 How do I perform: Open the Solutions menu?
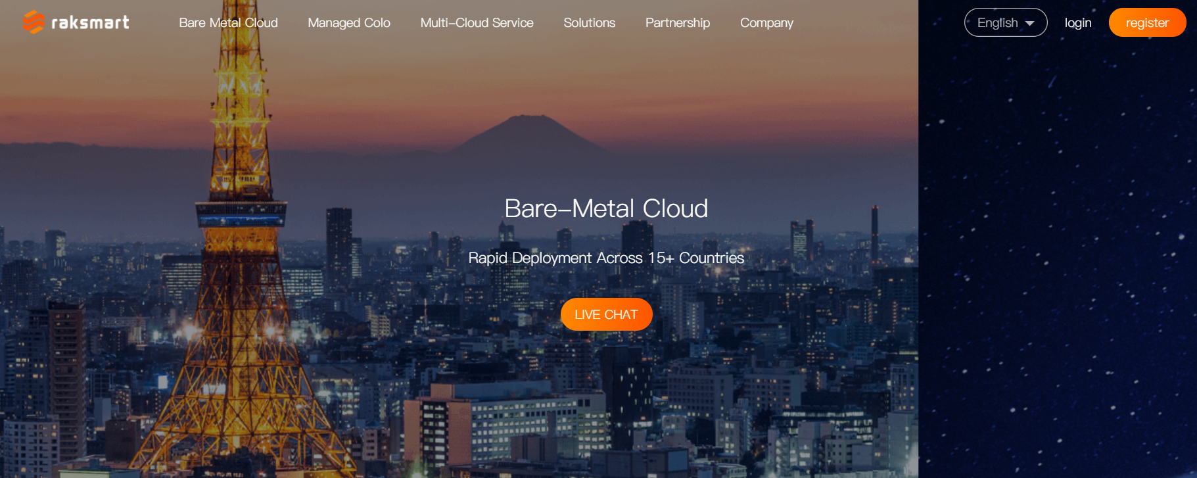[x=589, y=22]
